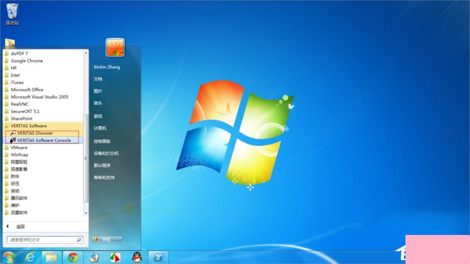
Task: Open the 文档 documents link
Action: point(98,79)
